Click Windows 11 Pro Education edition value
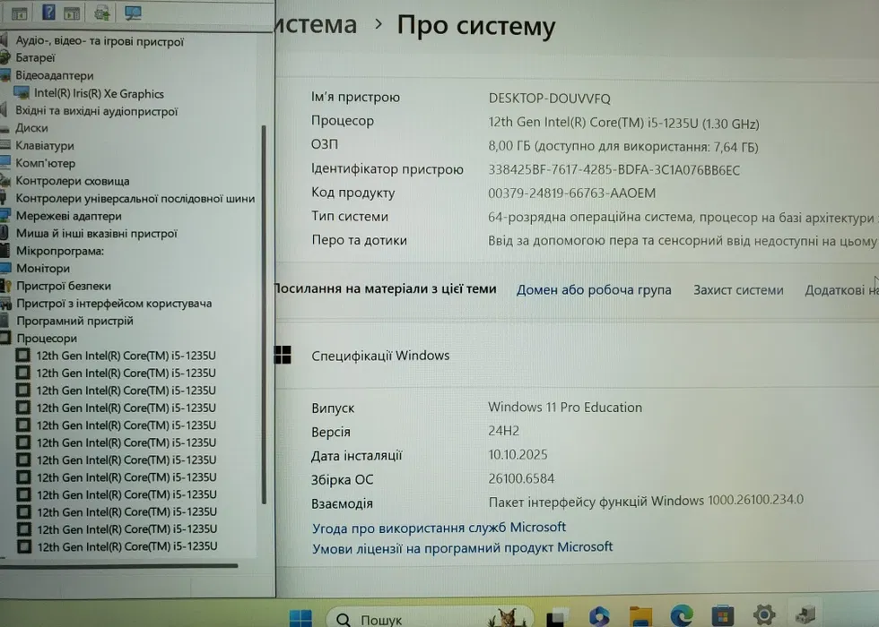 pyautogui.click(x=565, y=407)
